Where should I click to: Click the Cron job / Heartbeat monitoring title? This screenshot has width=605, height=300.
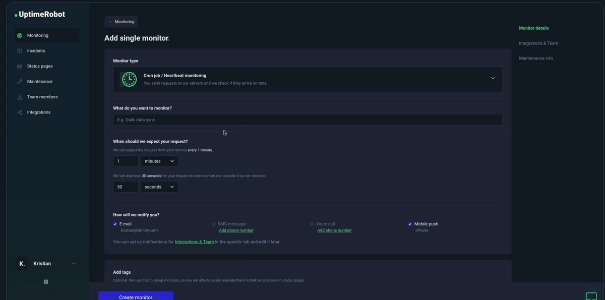click(x=175, y=76)
